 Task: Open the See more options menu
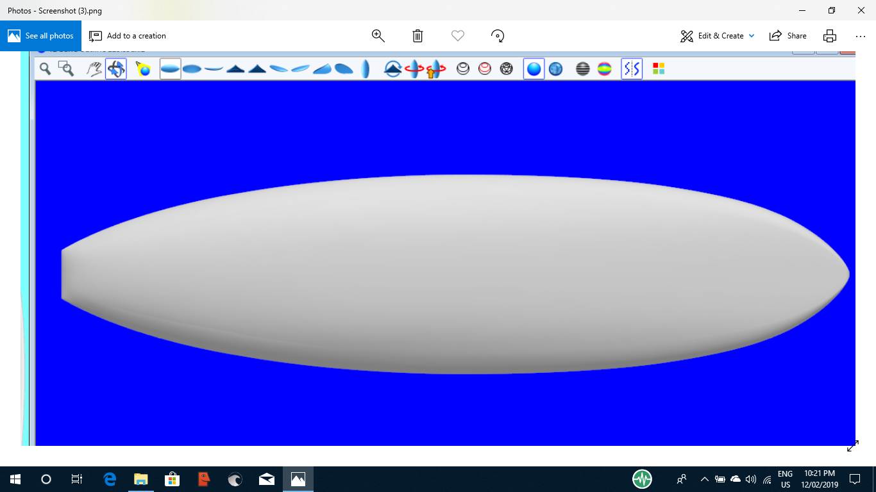[x=859, y=36]
